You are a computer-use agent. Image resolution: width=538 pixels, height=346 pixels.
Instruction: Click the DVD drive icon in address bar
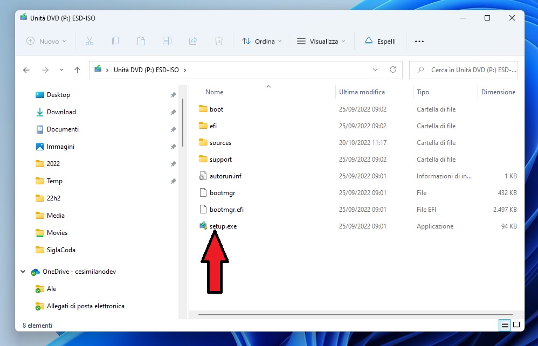(98, 69)
